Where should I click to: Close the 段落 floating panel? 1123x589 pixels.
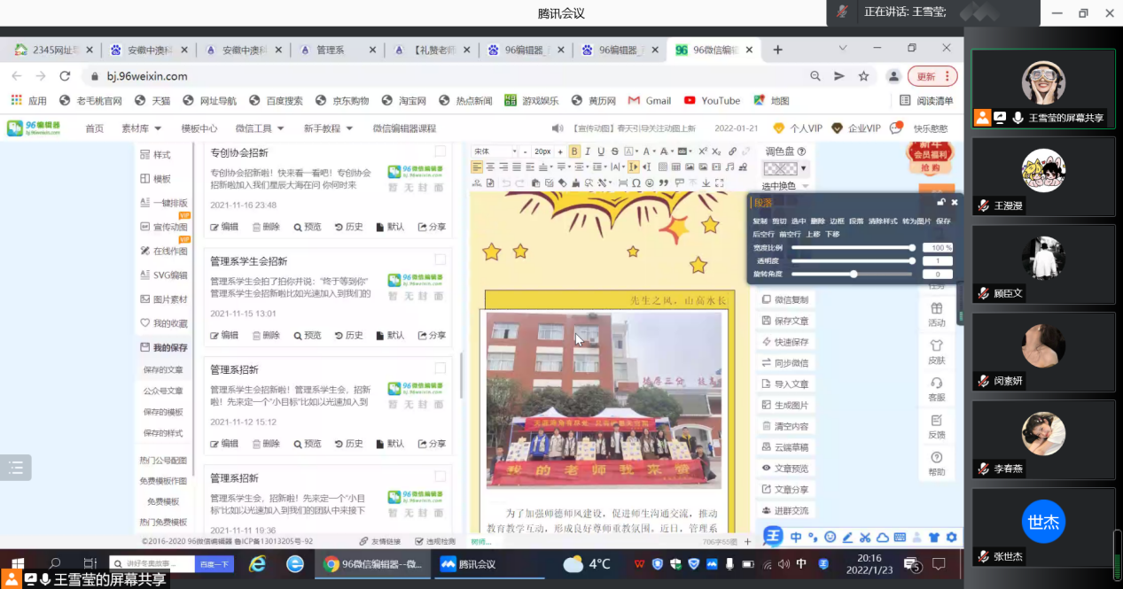[955, 203]
